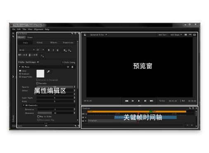Expand the Library side panel arrow
The width and height of the screenshot is (209, 153).
point(13,76)
